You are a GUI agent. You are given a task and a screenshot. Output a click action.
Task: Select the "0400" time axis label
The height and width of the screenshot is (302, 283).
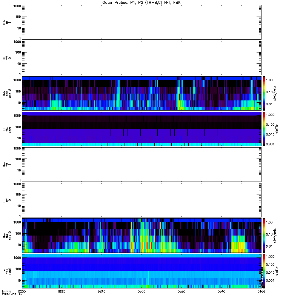[261, 291]
